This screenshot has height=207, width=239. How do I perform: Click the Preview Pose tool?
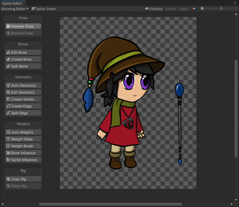pos(23,26)
